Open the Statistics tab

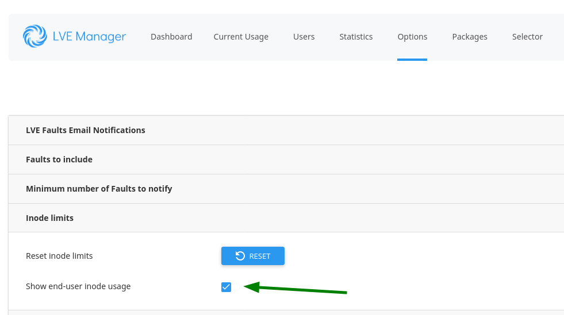(x=356, y=37)
